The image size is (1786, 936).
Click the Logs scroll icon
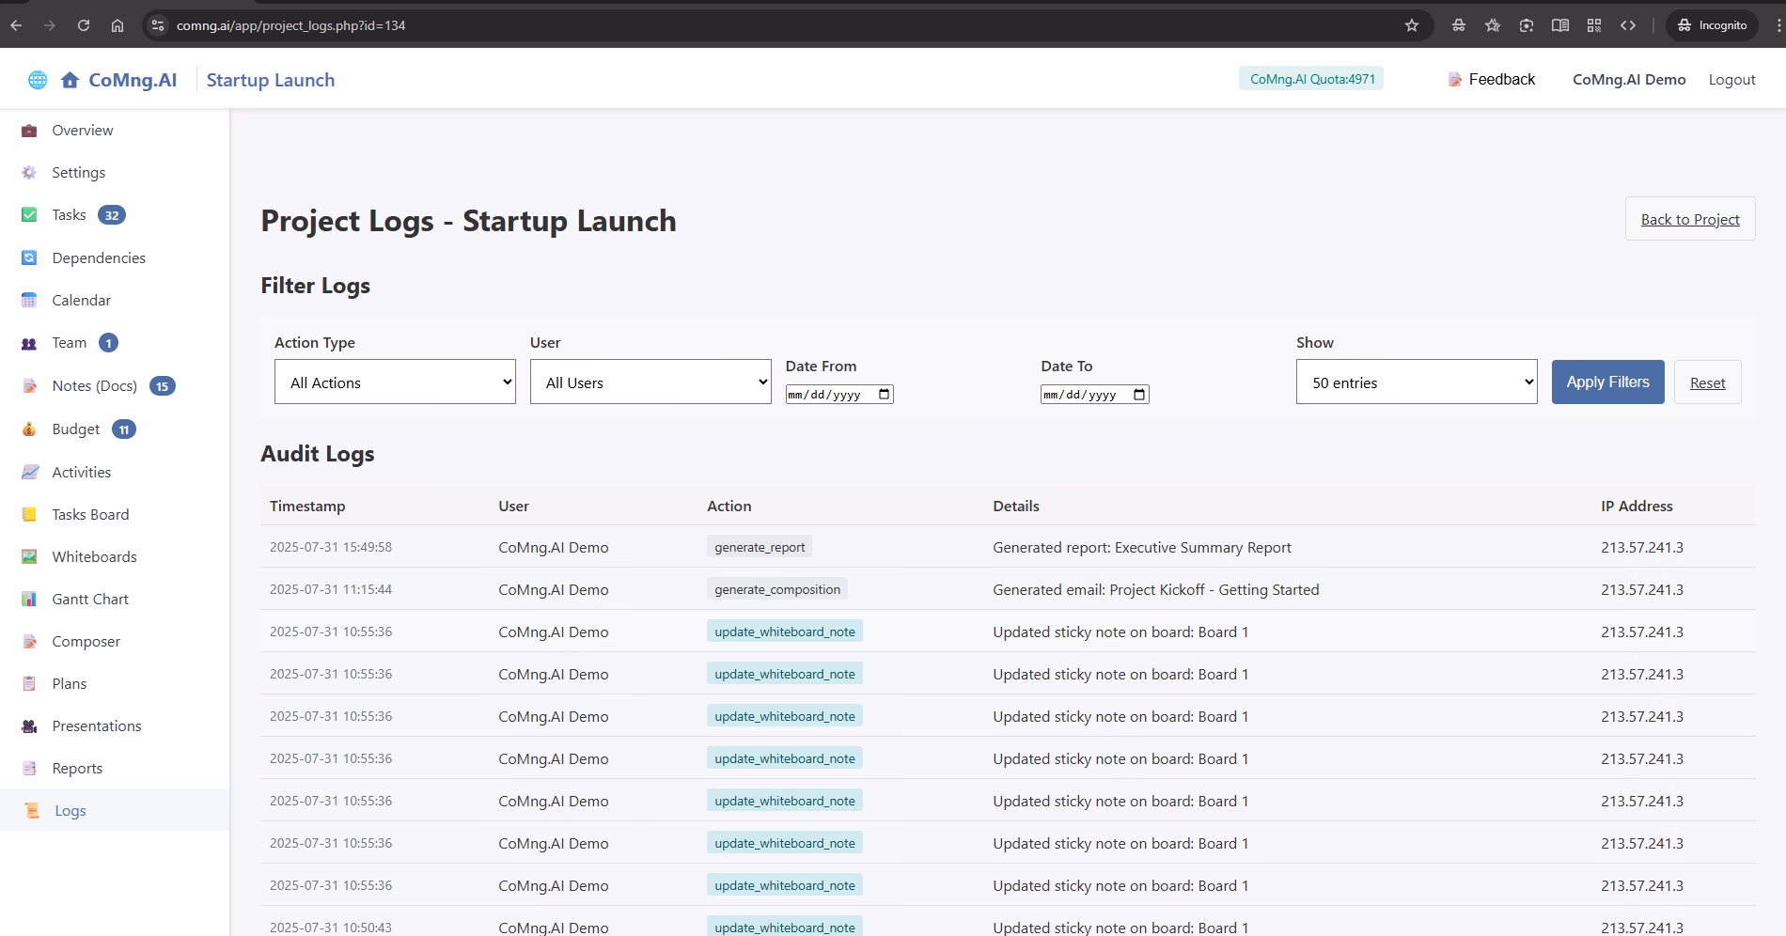click(x=32, y=811)
